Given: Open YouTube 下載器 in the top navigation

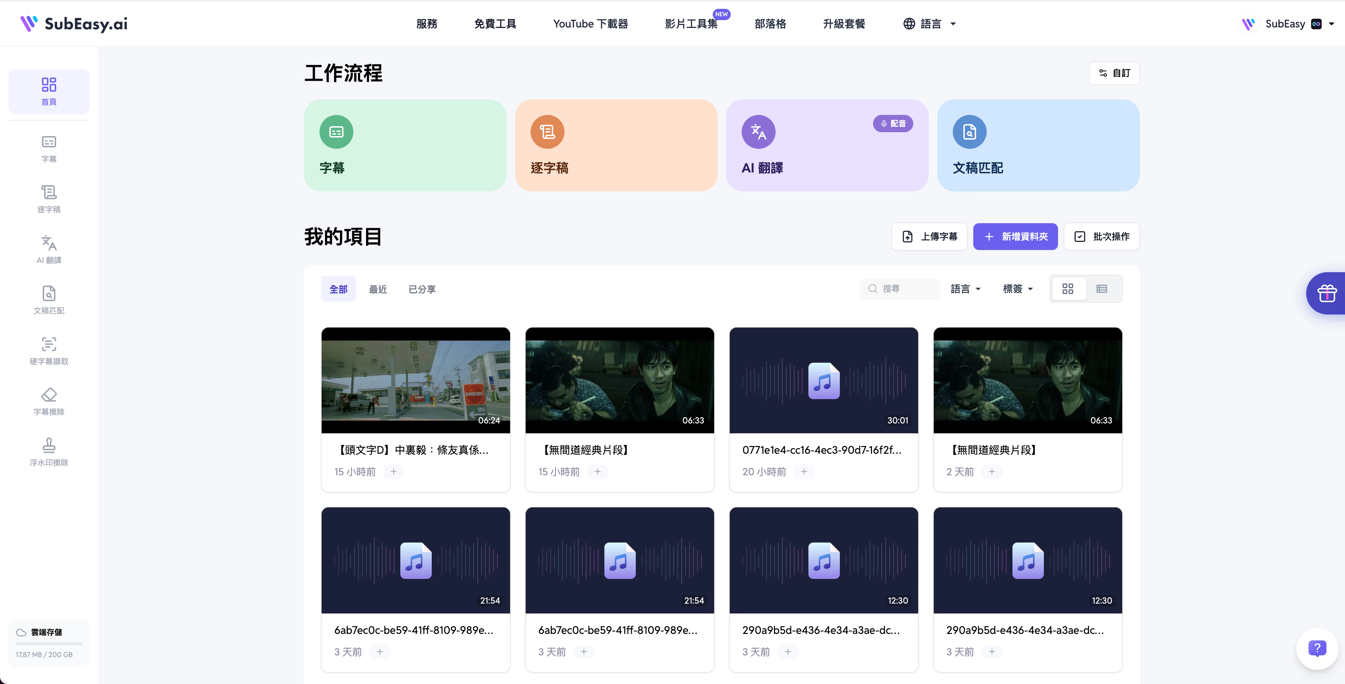Looking at the screenshot, I should point(591,24).
